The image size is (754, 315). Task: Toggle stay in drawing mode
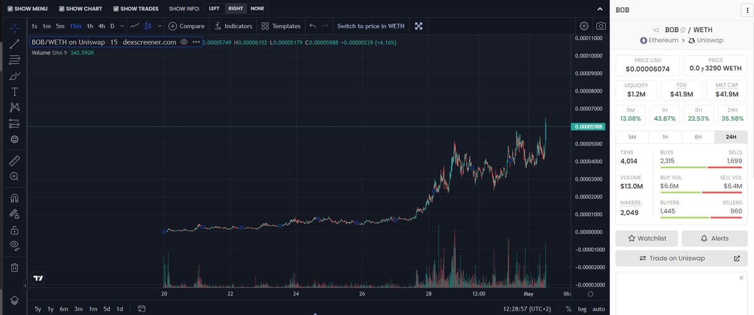(x=14, y=214)
